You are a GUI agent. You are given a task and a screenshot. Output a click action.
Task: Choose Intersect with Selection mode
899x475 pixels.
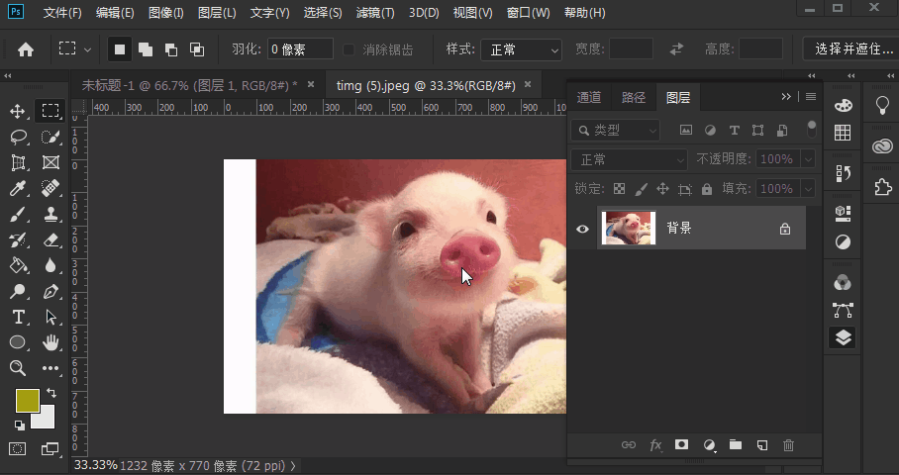coord(197,49)
